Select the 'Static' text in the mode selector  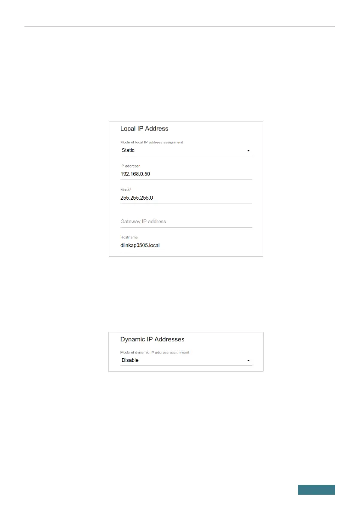pyautogui.click(x=128, y=151)
